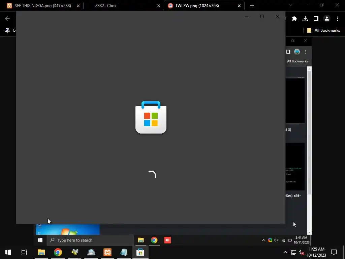Click three-dot menu in embedded screenshot
345x259 pixels.
[306, 52]
